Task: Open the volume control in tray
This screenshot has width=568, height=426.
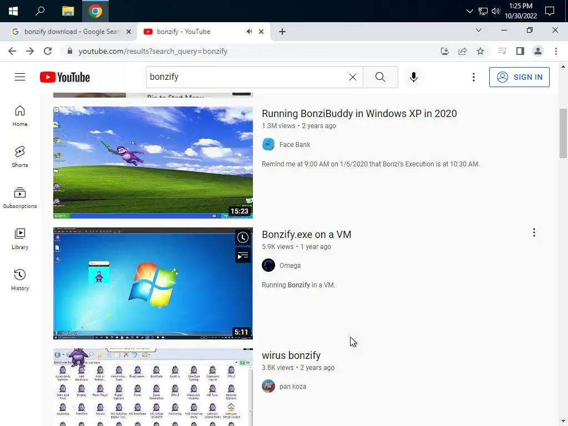Action: click(x=496, y=11)
